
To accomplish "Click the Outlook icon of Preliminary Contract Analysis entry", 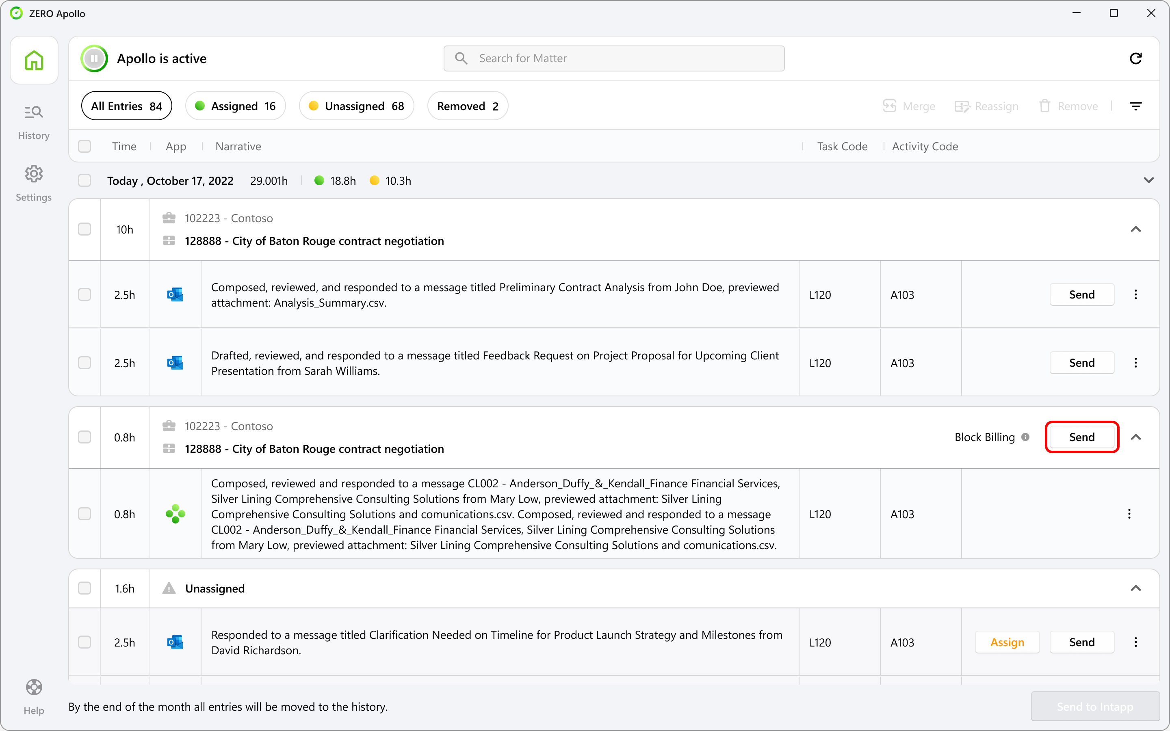I will click(x=175, y=294).
